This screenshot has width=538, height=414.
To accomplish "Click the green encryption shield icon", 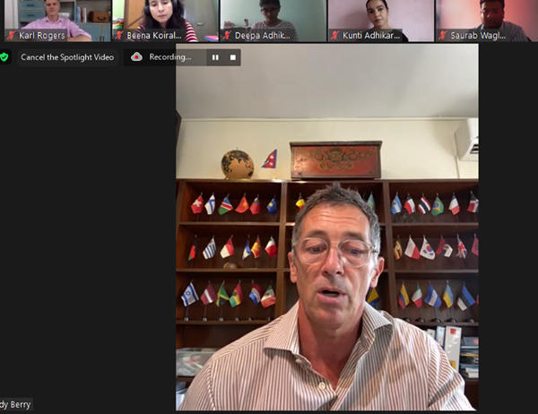I will coord(4,57).
